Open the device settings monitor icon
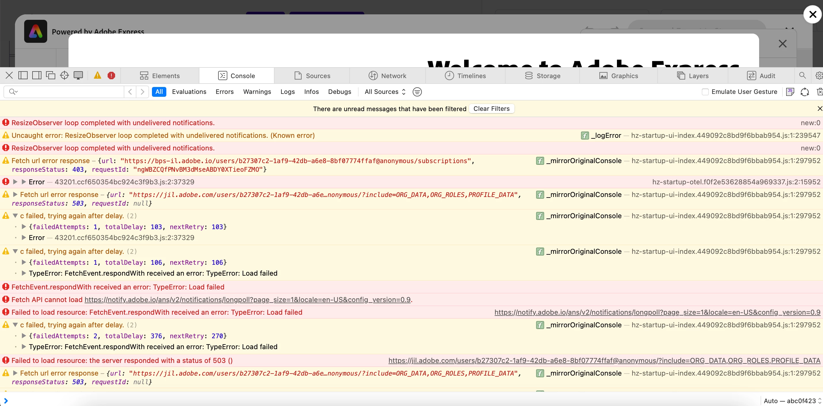823x406 pixels. 78,76
